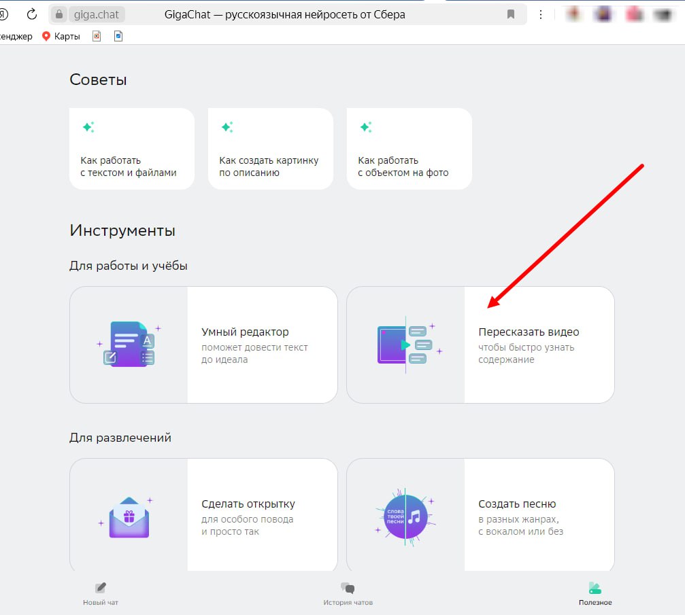Click the padlock site security icon

pos(59,14)
